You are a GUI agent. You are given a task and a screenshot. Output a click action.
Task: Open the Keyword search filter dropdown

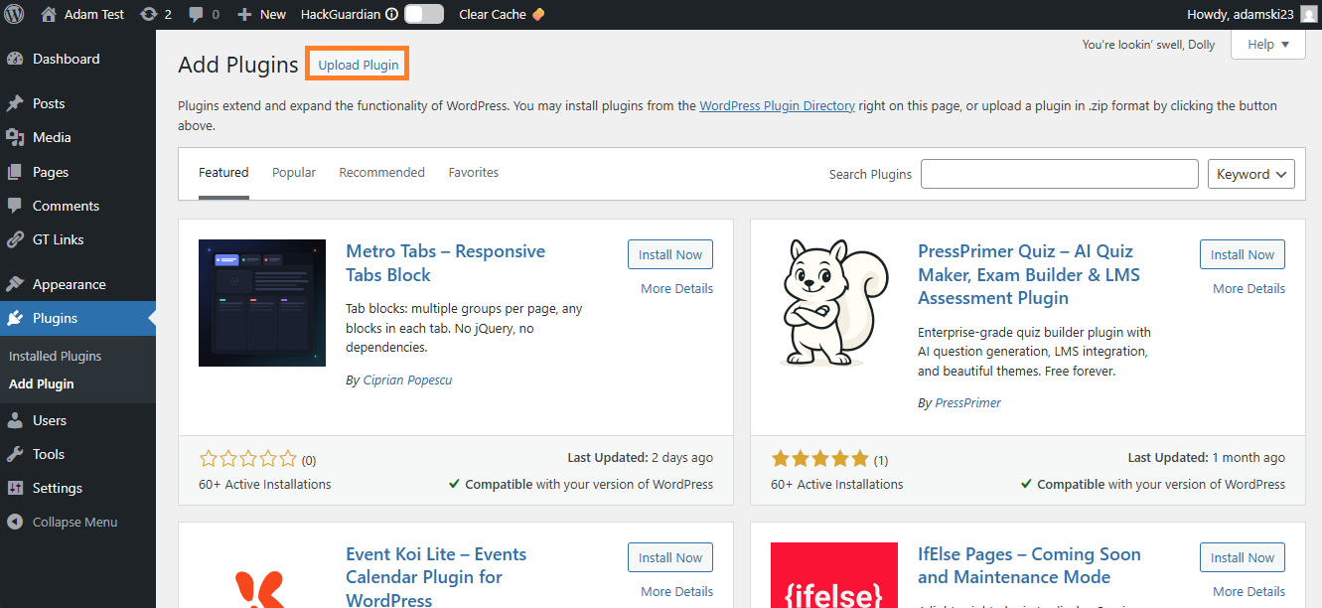pyautogui.click(x=1250, y=173)
